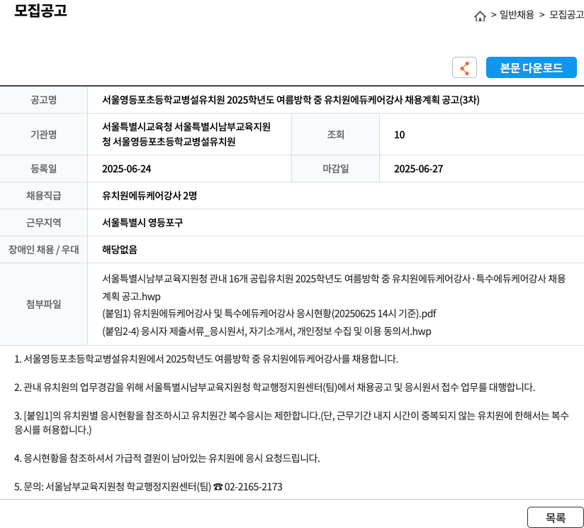Open 일반채용 breadcrumb link
584x528 pixels.
pyautogui.click(x=517, y=14)
